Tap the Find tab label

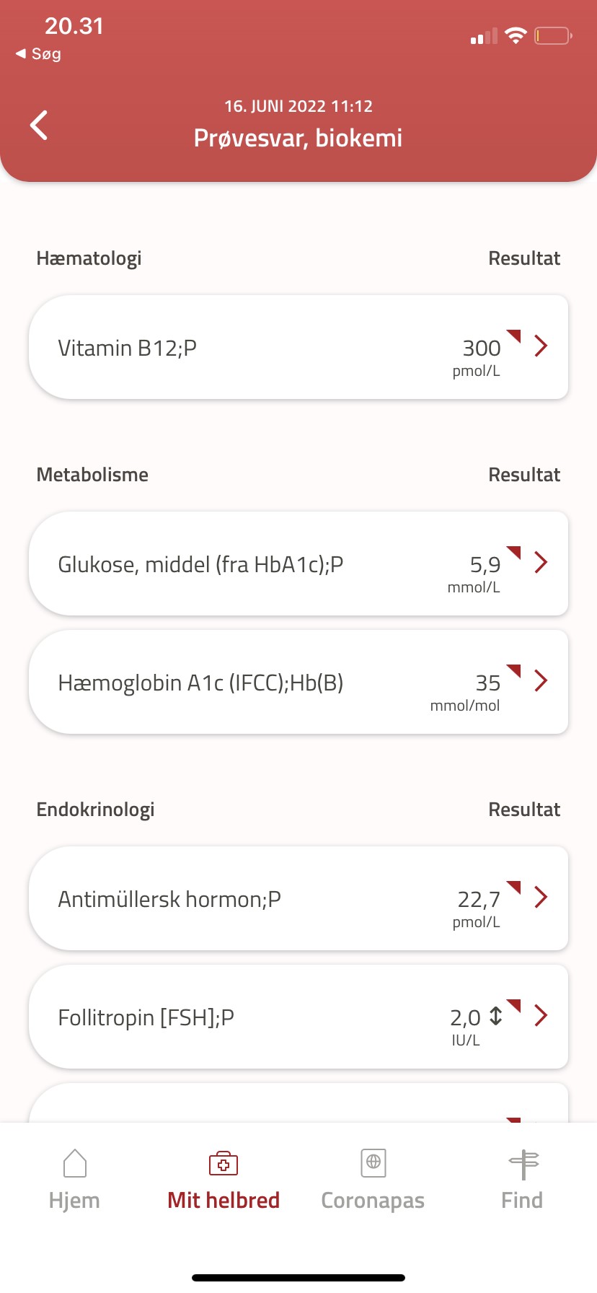pos(522,1200)
